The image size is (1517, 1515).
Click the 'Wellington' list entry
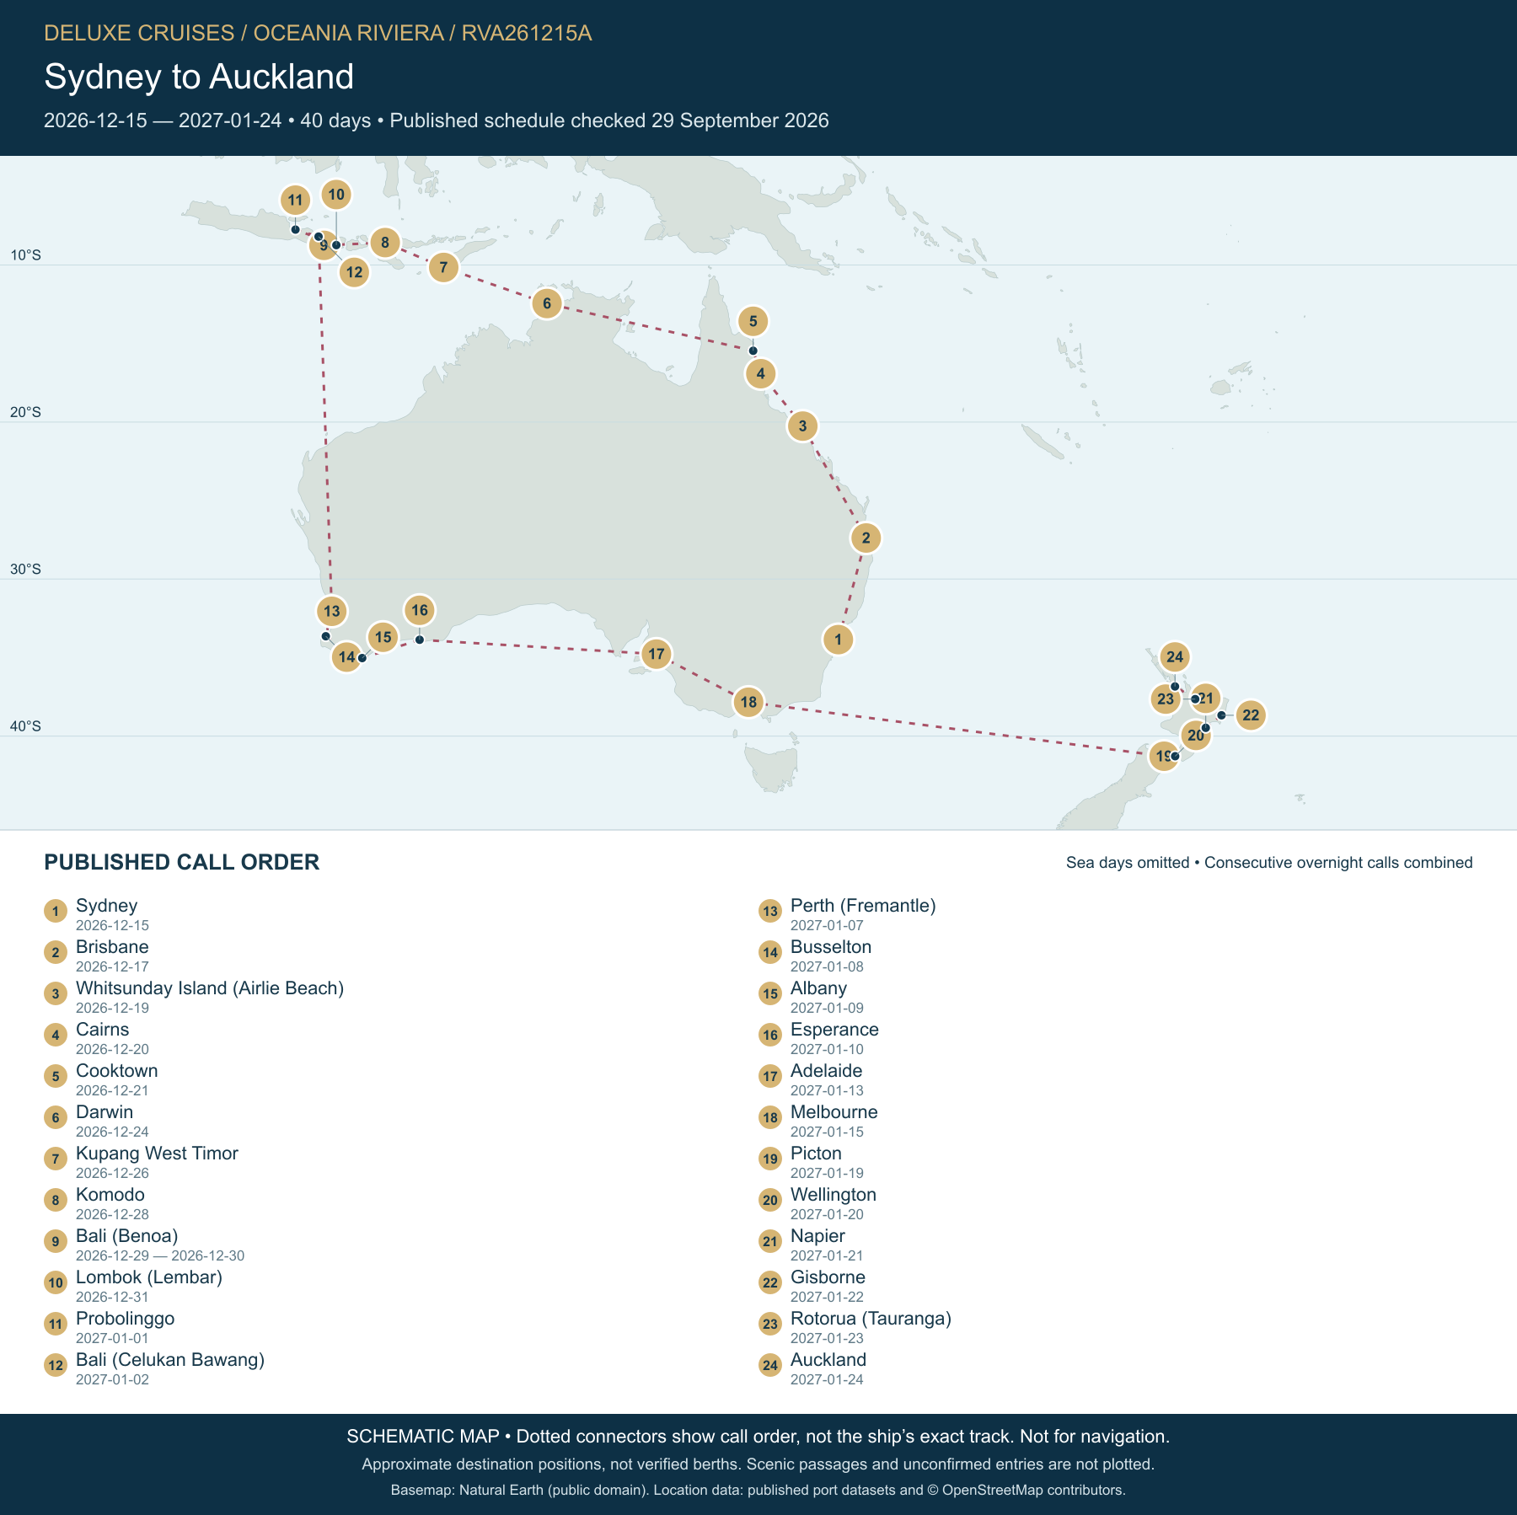(834, 1195)
